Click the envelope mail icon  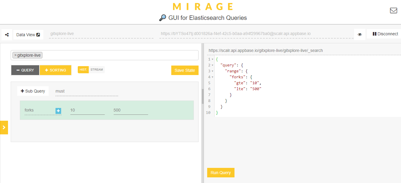pyautogui.click(x=393, y=11)
